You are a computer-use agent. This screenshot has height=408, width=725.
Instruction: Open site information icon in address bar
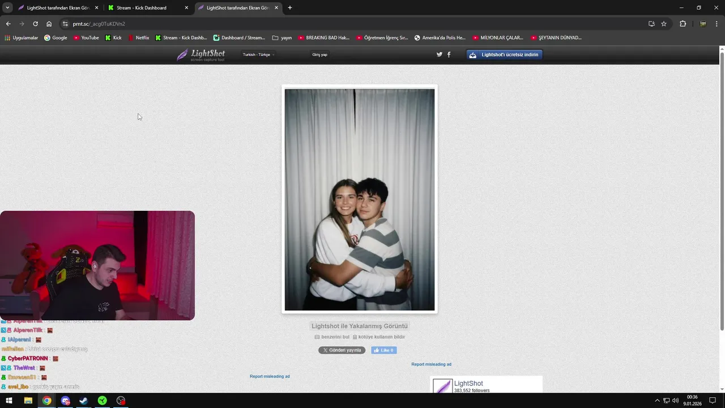65,24
